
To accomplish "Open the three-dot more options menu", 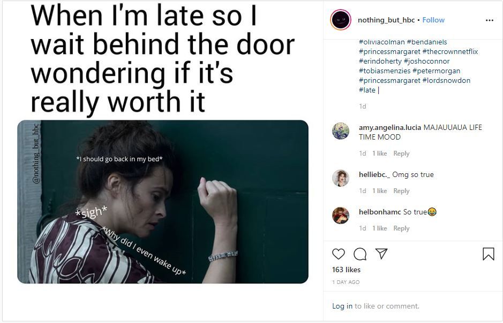I will coord(490,20).
